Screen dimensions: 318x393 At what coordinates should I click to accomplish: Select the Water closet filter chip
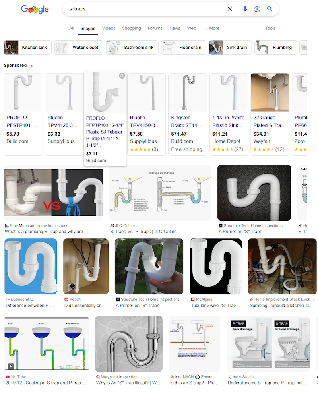[79, 47]
